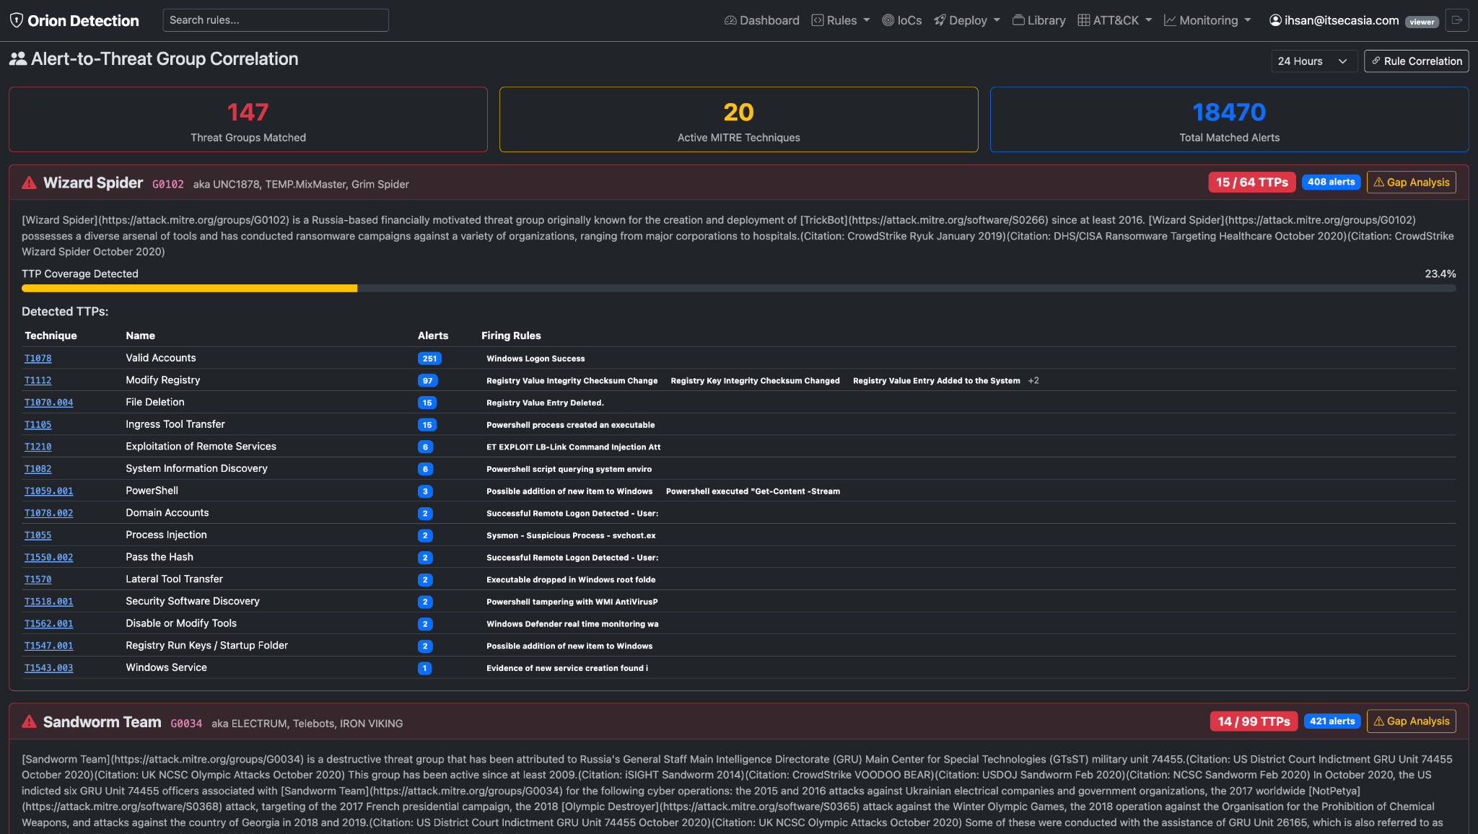Click the Sandworm Team warning triangle icon
The height and width of the screenshot is (834, 1478).
point(29,722)
